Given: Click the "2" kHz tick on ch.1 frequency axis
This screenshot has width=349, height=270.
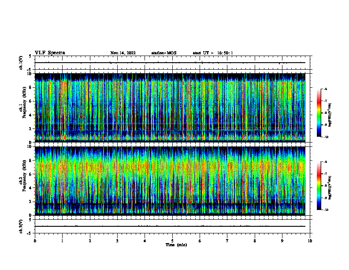Looking at the screenshot, I should (x=31, y=128).
